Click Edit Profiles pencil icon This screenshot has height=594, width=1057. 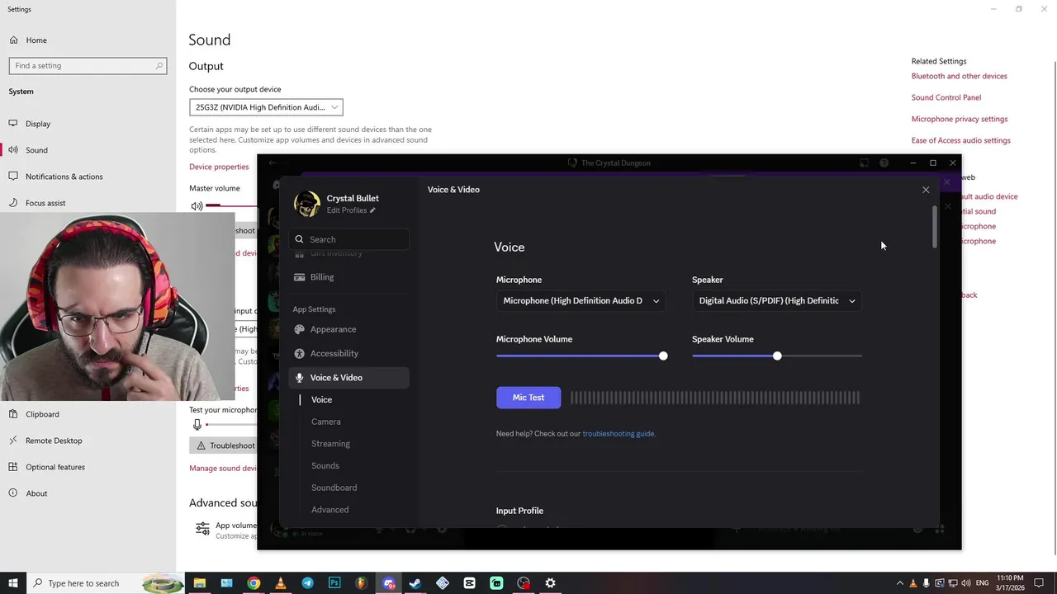point(372,210)
